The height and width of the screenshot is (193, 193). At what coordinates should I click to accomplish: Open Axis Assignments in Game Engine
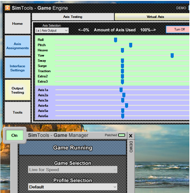(x=18, y=46)
